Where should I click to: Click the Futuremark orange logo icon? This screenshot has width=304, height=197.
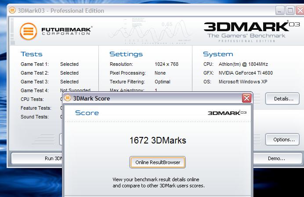click(x=28, y=31)
